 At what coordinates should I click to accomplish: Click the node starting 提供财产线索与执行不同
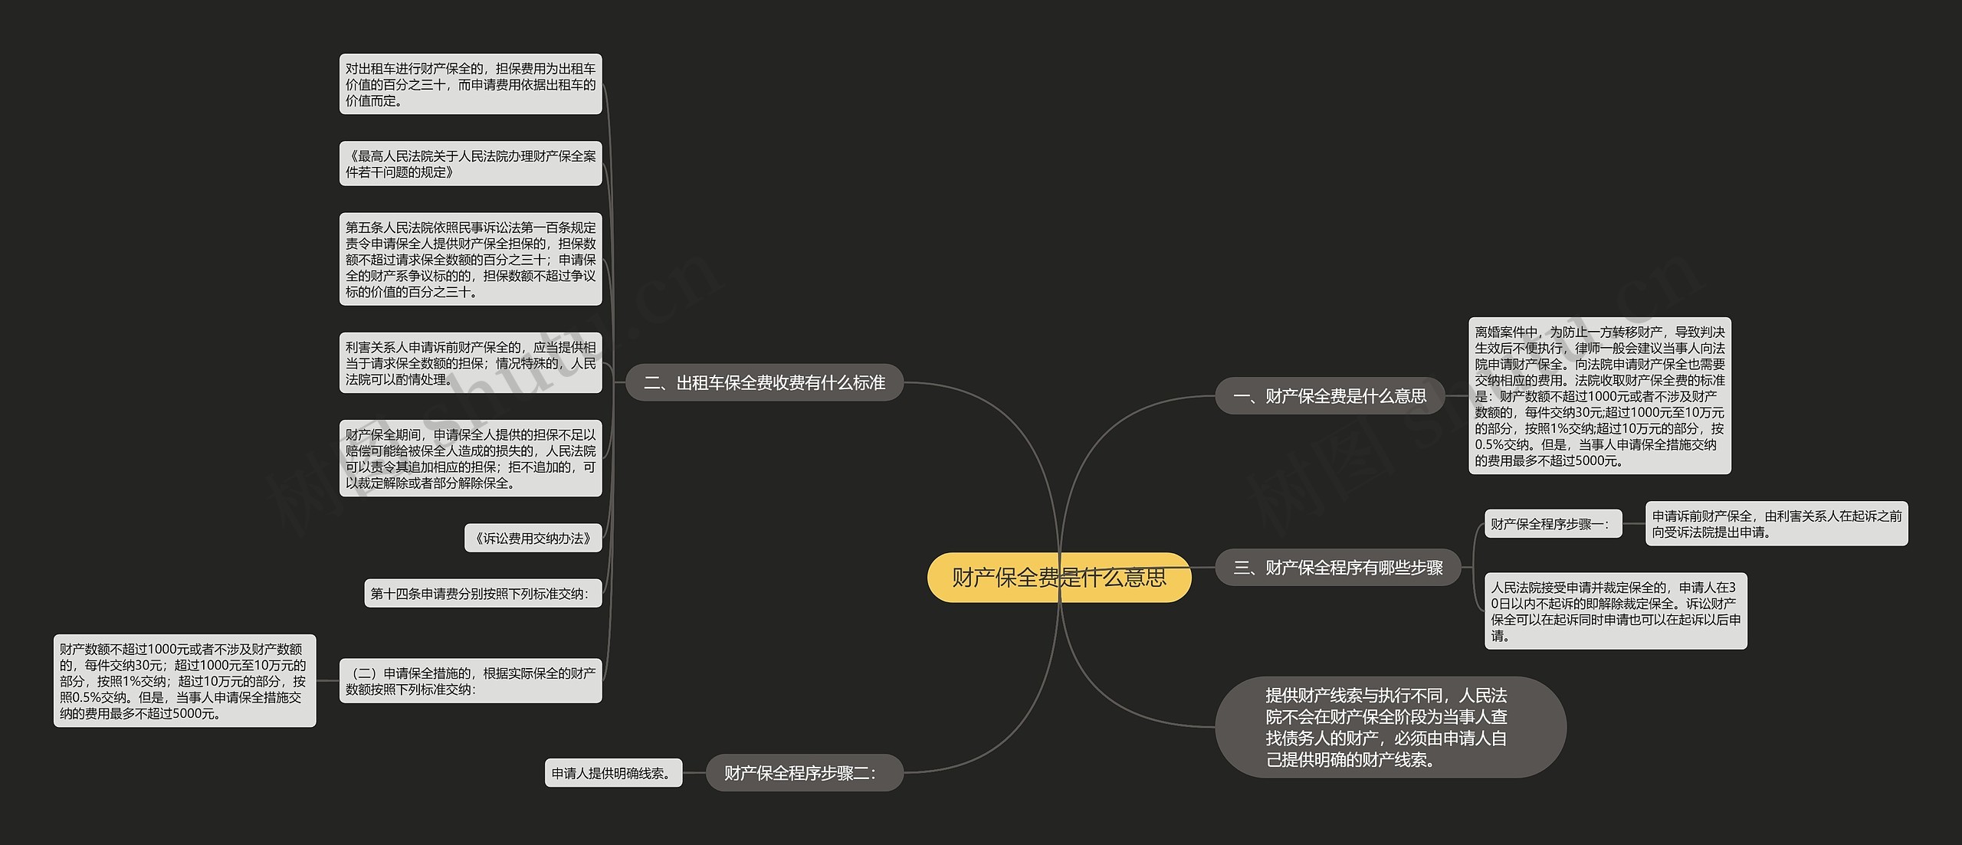click(1391, 727)
